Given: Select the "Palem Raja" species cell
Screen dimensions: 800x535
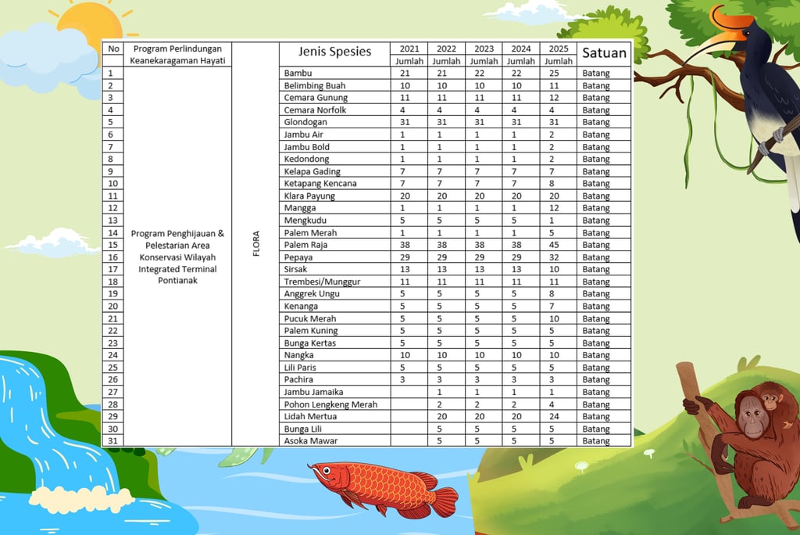Looking at the screenshot, I should point(334,245).
